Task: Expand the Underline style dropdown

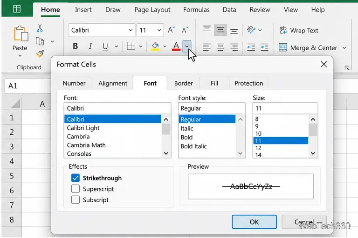Action: [116, 46]
